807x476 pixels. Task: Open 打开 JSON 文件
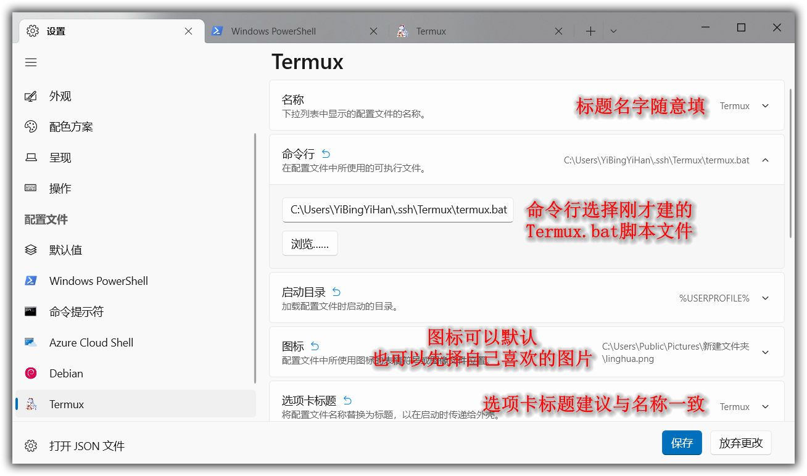pyautogui.click(x=136, y=445)
